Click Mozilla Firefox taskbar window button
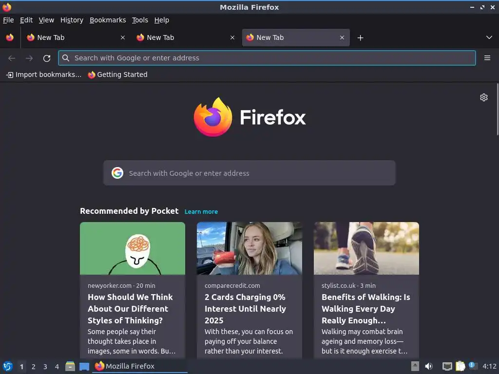 (x=140, y=366)
